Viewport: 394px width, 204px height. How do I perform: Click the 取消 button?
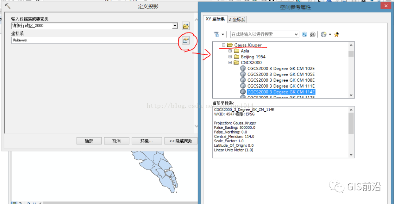click(x=117, y=141)
